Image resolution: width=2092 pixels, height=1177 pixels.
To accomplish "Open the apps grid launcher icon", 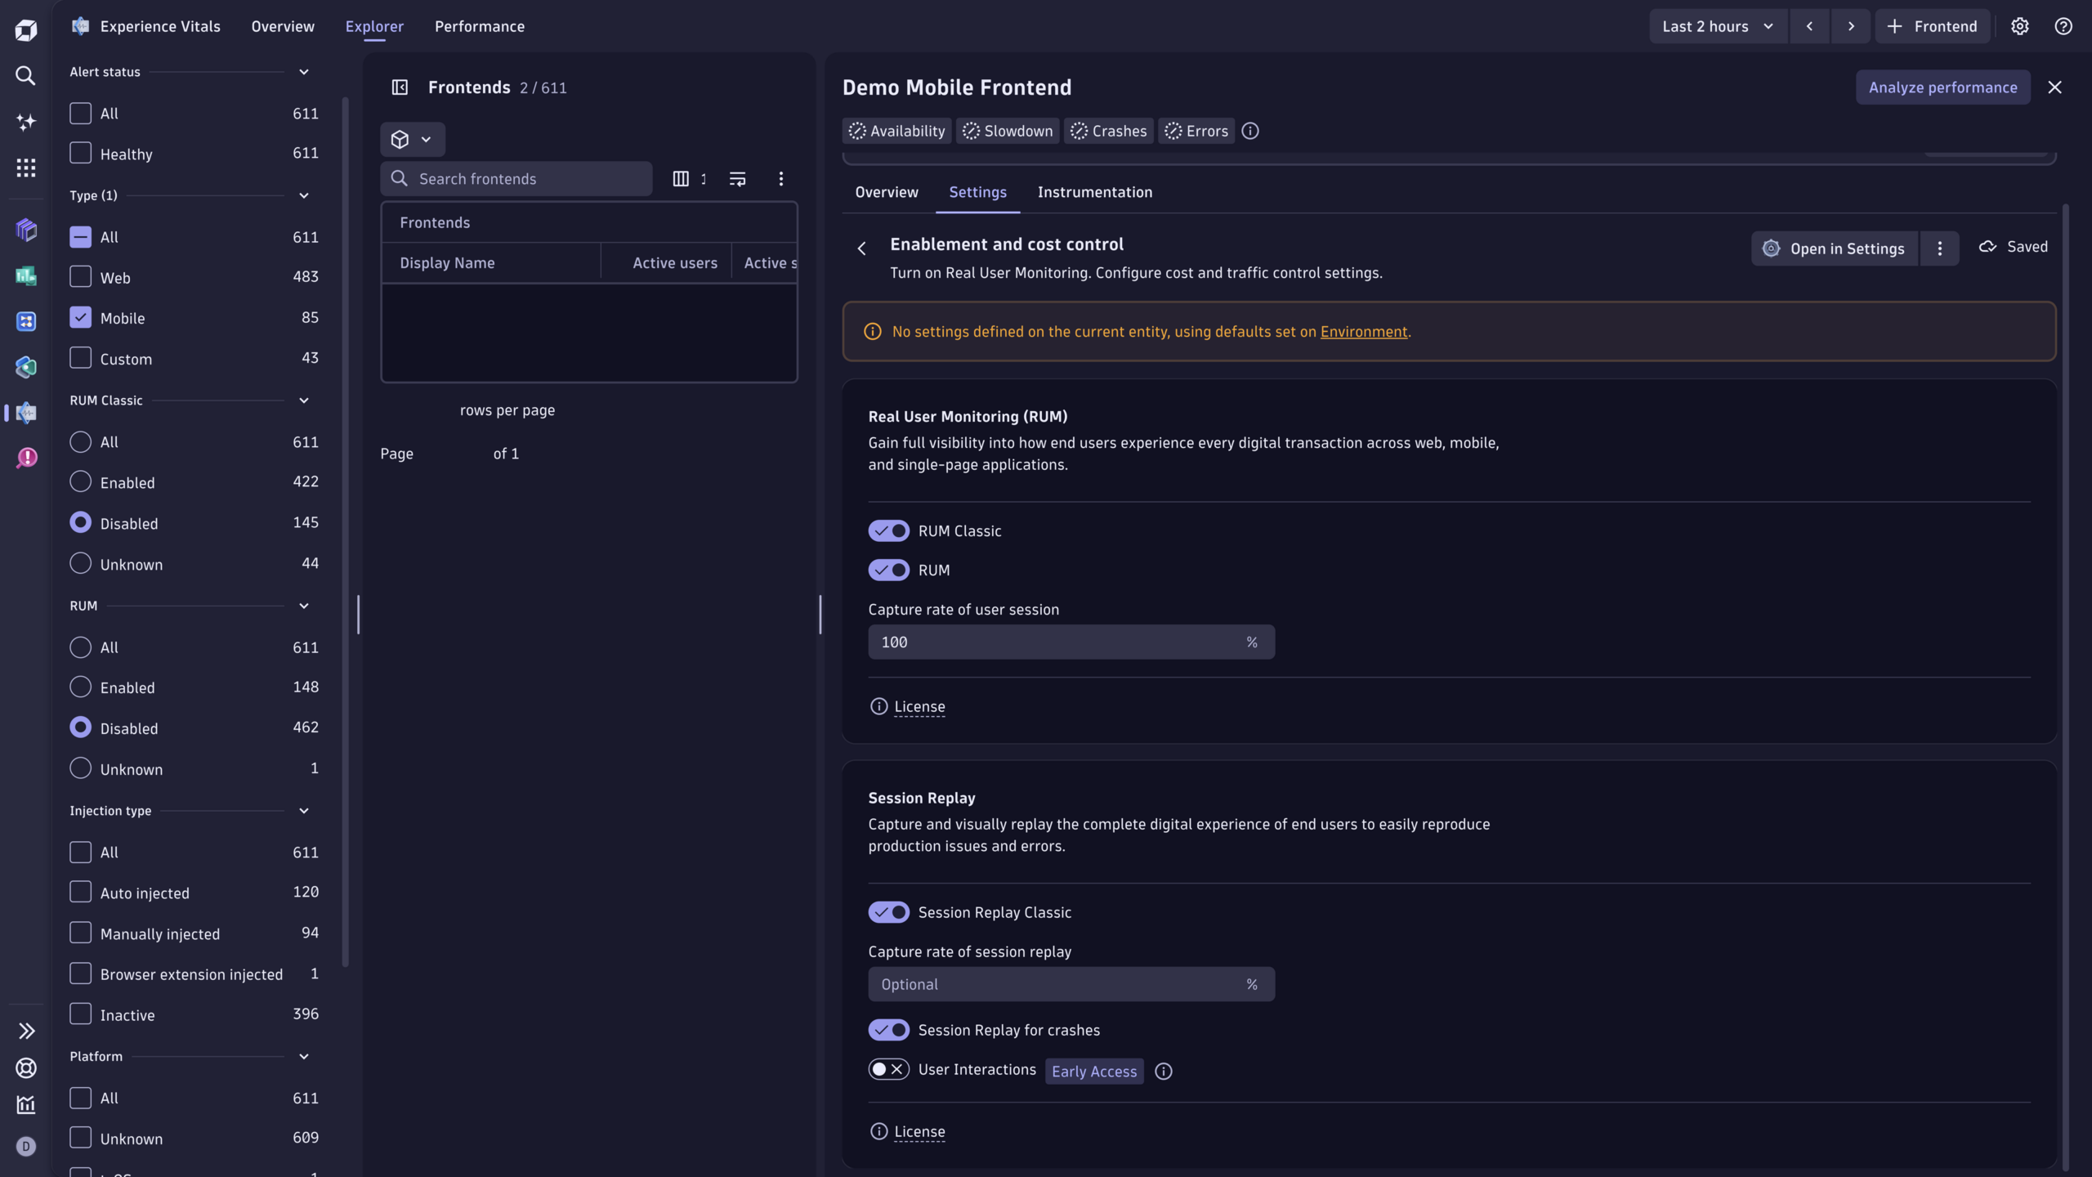I will [x=25, y=168].
